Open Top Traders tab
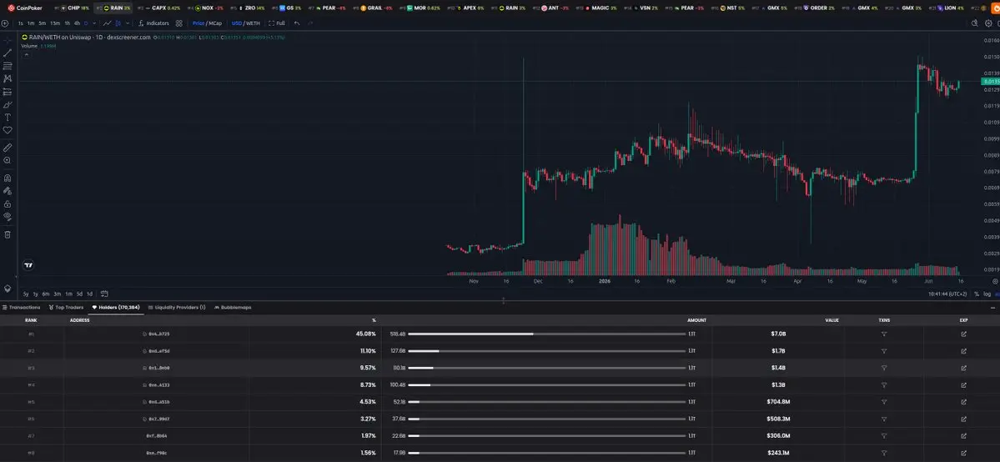This screenshot has width=1000, height=462. point(67,307)
